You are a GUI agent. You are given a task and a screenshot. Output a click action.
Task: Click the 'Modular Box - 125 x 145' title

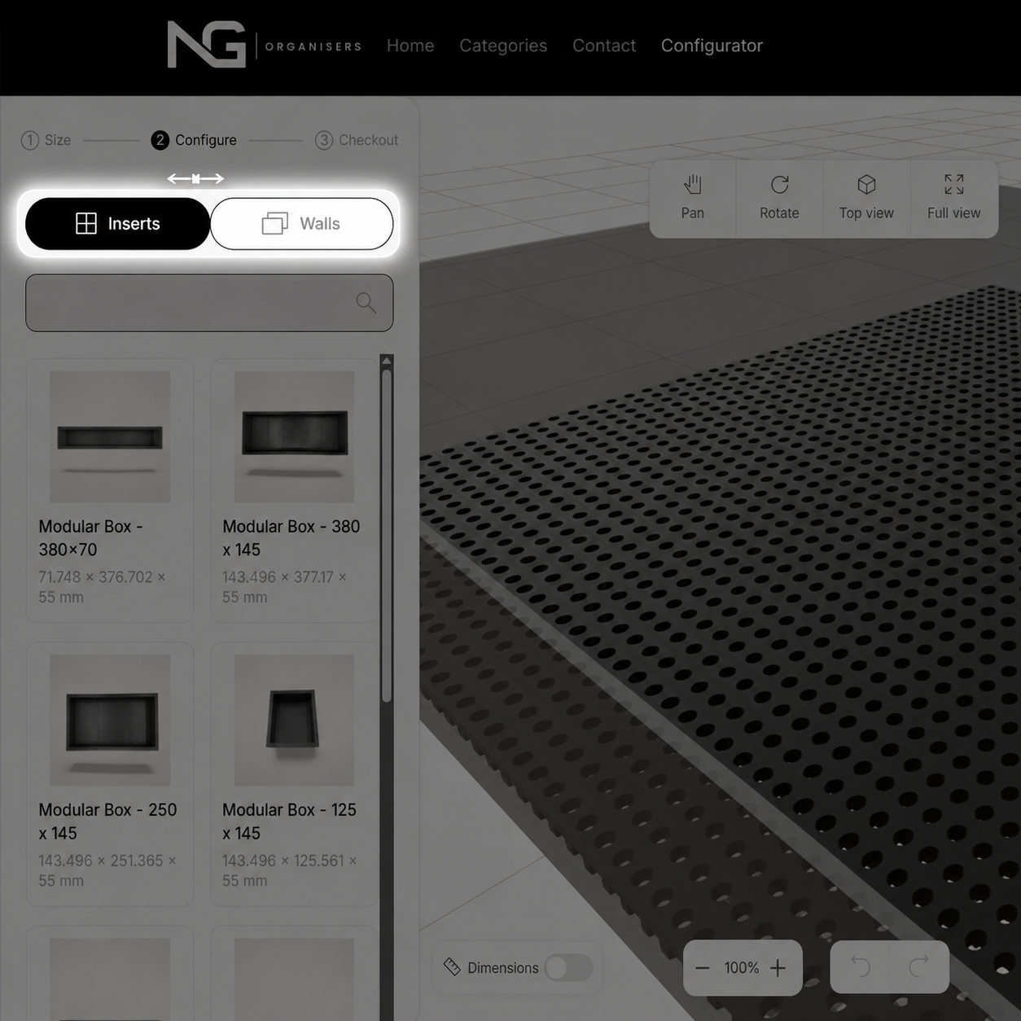tap(289, 822)
